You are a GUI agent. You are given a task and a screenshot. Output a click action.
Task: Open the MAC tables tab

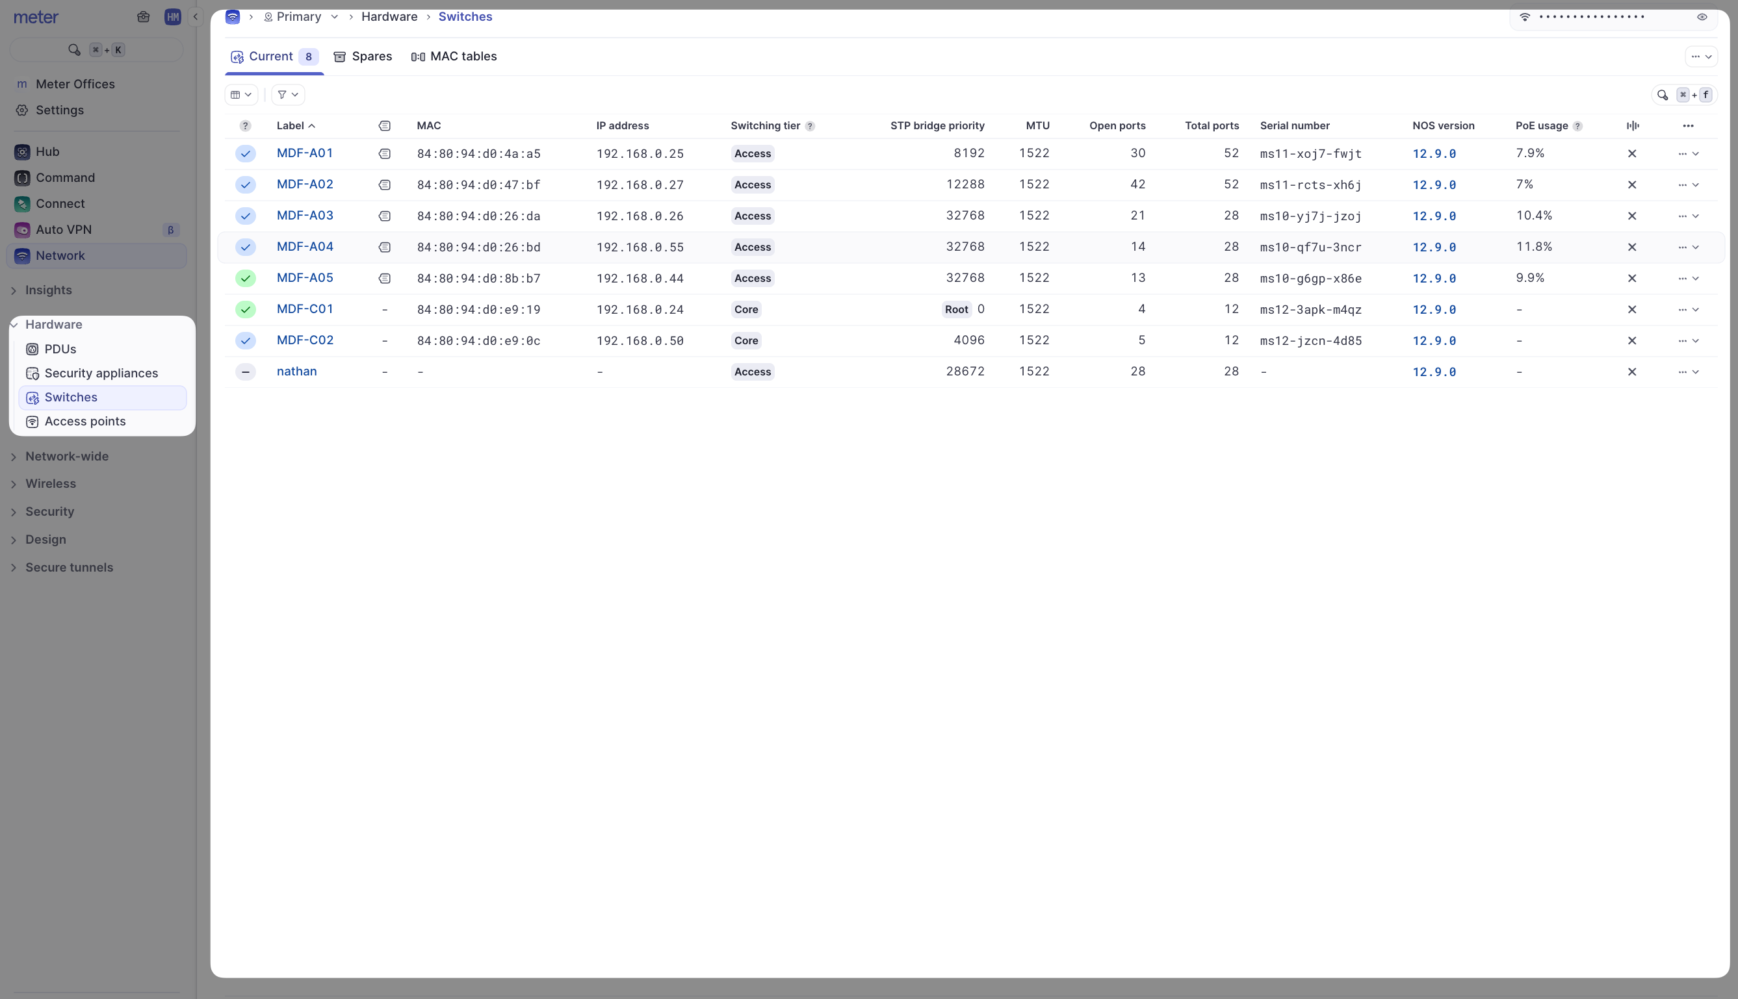(454, 57)
